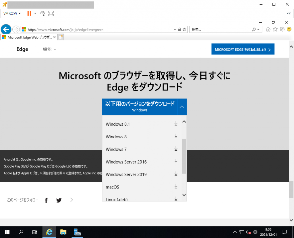The image size is (294, 238).
Task: Click the page scroll up arrow
Action: coord(291,47)
